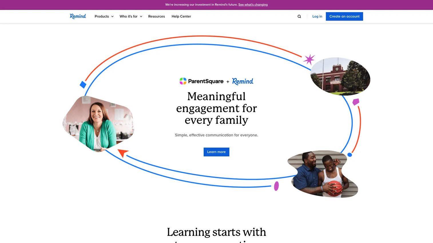Follow the See what's changing link

coord(253,5)
